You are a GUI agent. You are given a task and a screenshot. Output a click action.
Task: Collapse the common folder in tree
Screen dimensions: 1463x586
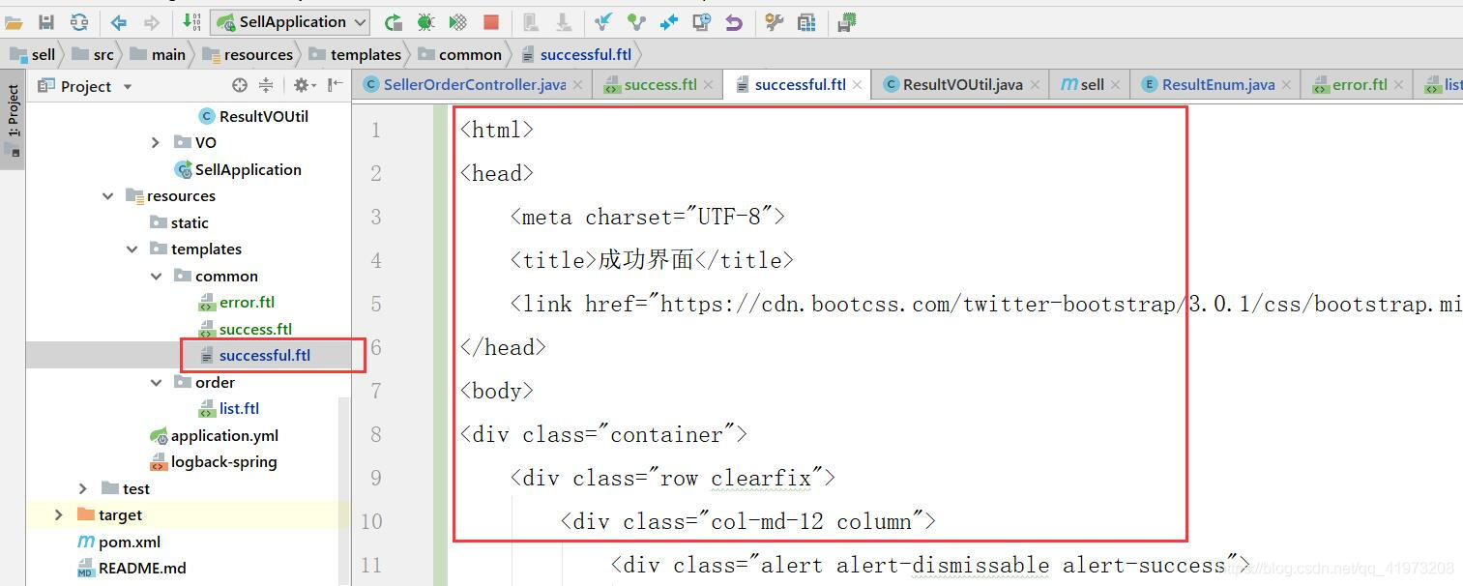point(156,276)
